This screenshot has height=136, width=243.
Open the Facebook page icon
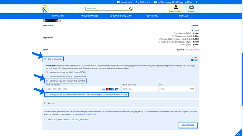click(x=197, y=2)
